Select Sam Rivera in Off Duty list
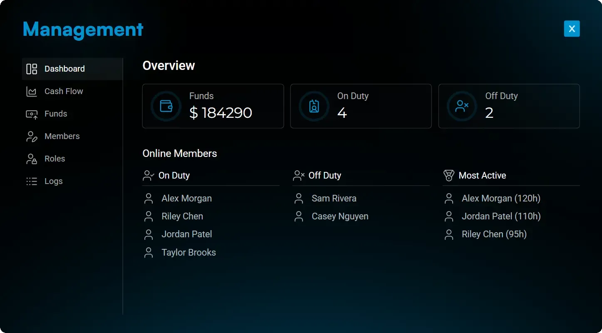The width and height of the screenshot is (602, 333). tap(334, 199)
